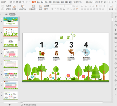
Task: Open the Home (开始) ribbon tab
Action: 34,2
